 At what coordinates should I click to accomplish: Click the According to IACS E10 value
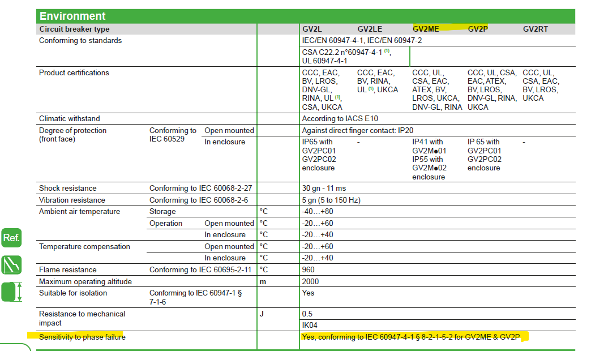pyautogui.click(x=340, y=118)
